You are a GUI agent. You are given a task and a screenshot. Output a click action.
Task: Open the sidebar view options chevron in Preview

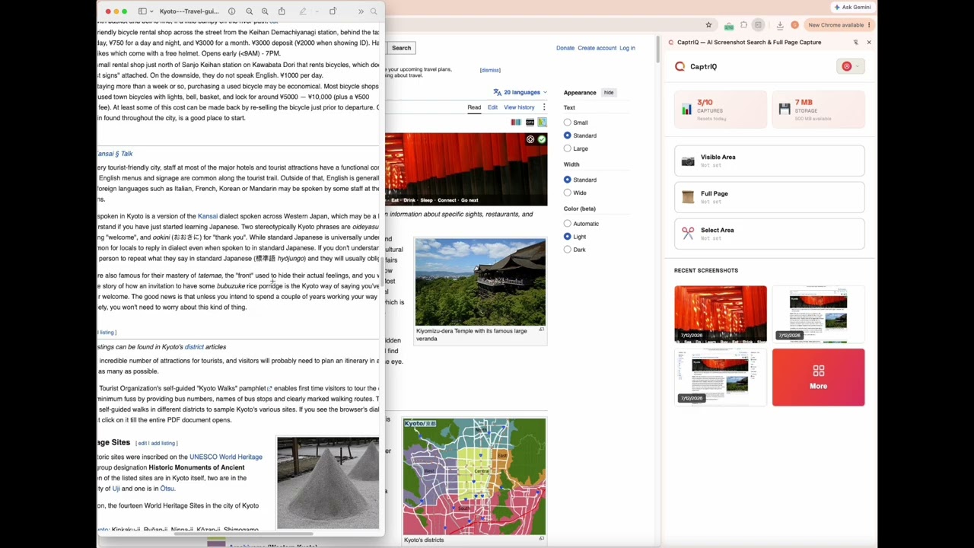click(151, 11)
